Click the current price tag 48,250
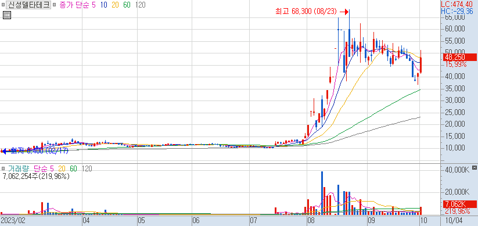Viewport: 478px width, 226px height. (459, 57)
